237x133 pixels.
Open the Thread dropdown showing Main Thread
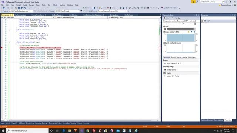click(x=67, y=11)
